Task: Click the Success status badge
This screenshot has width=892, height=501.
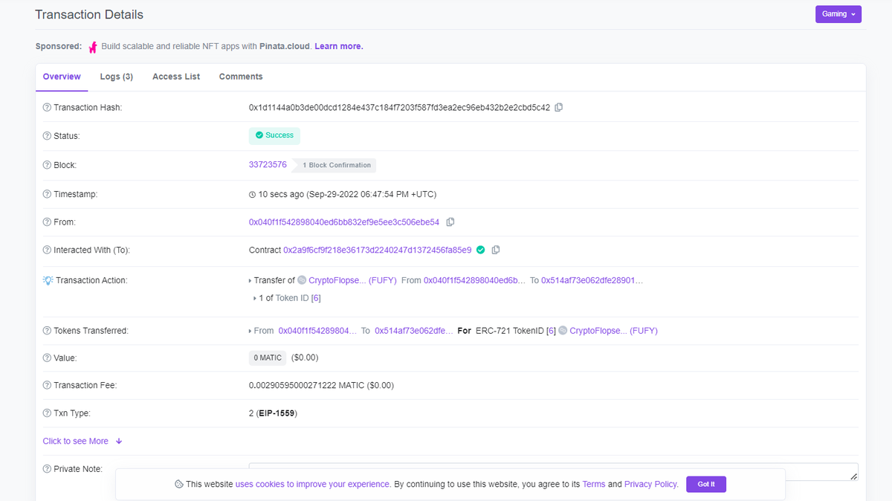Action: (274, 135)
